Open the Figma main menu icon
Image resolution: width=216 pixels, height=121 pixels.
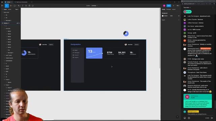pyautogui.click(x=2, y=6)
